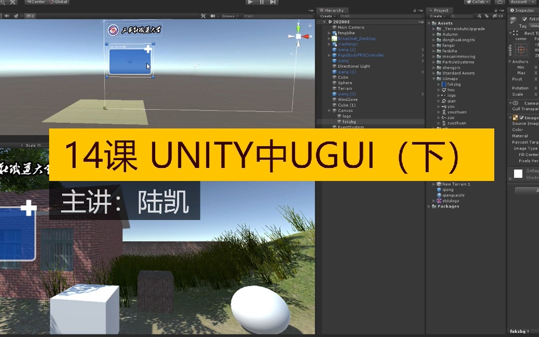Toggle the fxkzbg active checkbox in Inspector
539x337 pixels.
coord(524,19)
